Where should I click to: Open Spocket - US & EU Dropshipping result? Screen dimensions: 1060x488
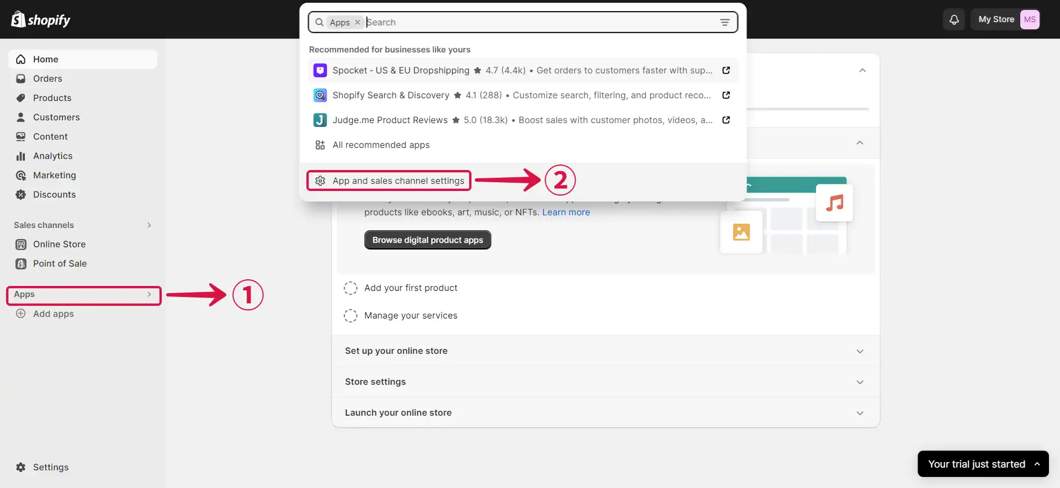point(522,71)
